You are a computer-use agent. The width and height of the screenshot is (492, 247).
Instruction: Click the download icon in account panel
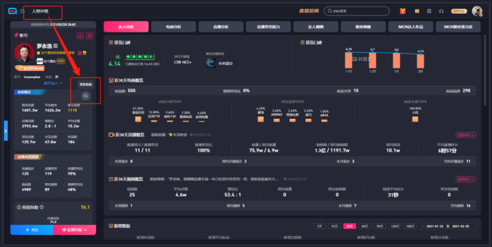click(x=80, y=36)
